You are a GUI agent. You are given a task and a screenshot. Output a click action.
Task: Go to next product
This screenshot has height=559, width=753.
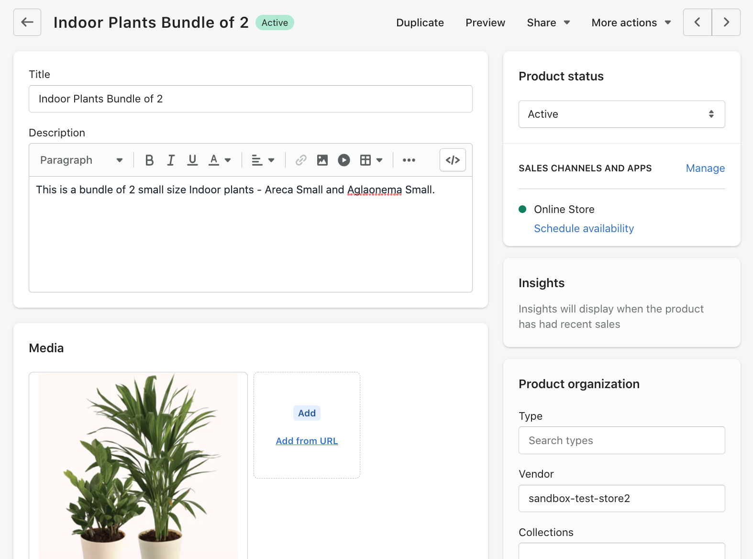(726, 22)
